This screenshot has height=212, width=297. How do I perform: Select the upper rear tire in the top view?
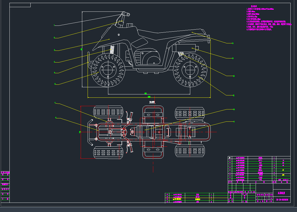(190, 113)
